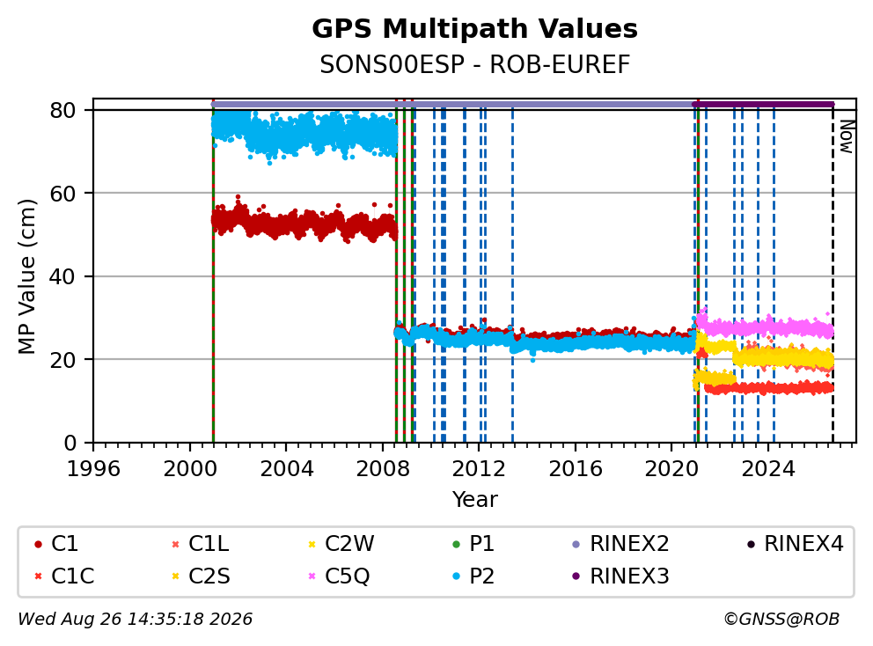Click the 2012 tick label on Year axis

[479, 469]
